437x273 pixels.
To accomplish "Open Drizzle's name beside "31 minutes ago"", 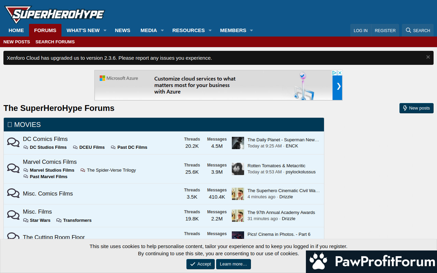I will click(288, 218).
